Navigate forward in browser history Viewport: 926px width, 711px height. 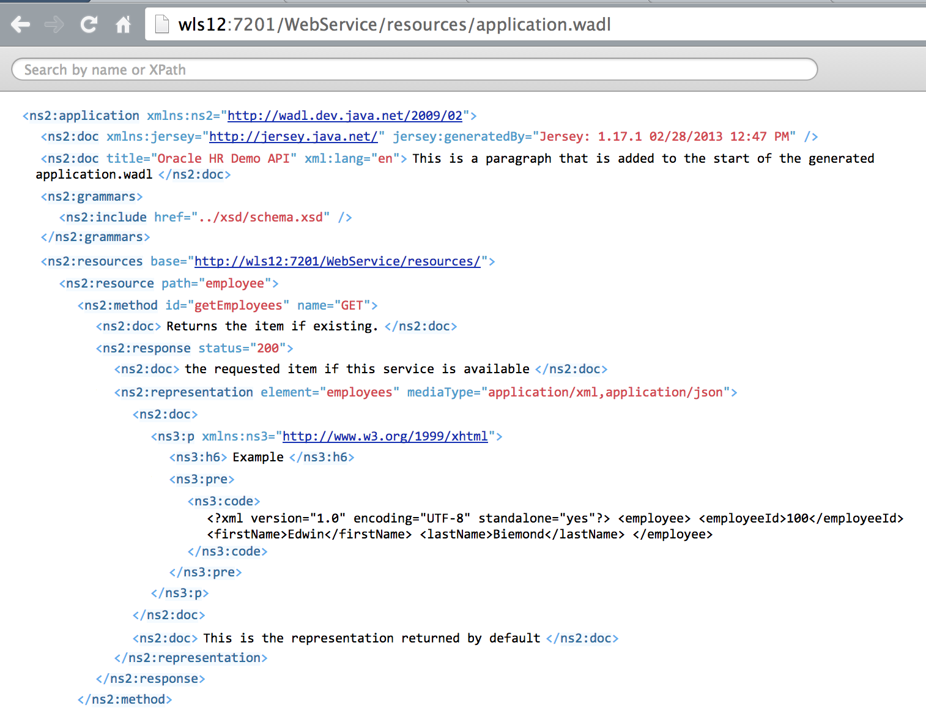[54, 24]
